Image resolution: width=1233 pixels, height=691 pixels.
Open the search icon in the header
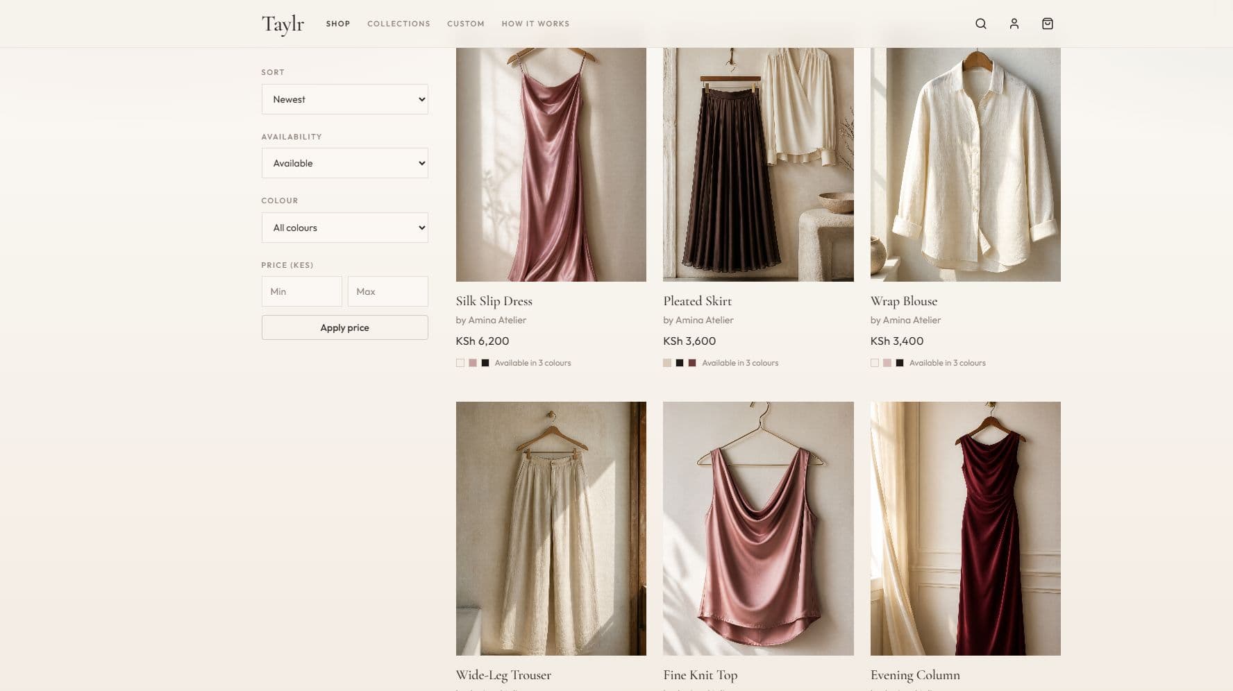[x=980, y=24]
